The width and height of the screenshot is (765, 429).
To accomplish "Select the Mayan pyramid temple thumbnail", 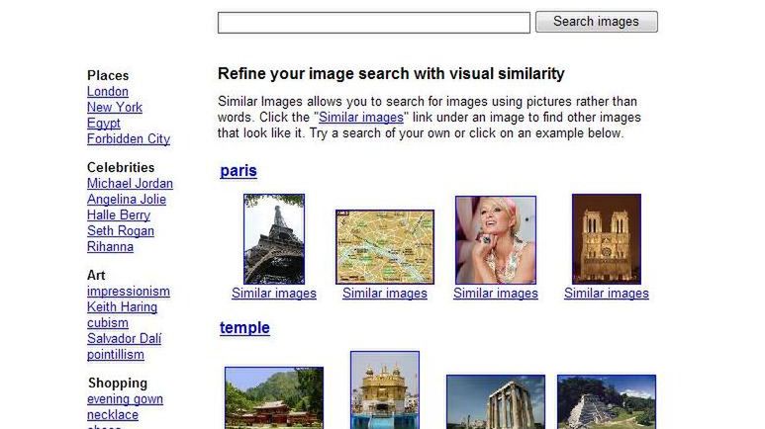I will (x=606, y=402).
